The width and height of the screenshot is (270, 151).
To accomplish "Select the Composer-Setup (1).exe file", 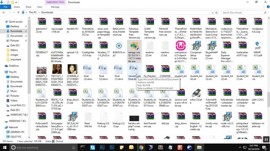I will (x=196, y=50).
